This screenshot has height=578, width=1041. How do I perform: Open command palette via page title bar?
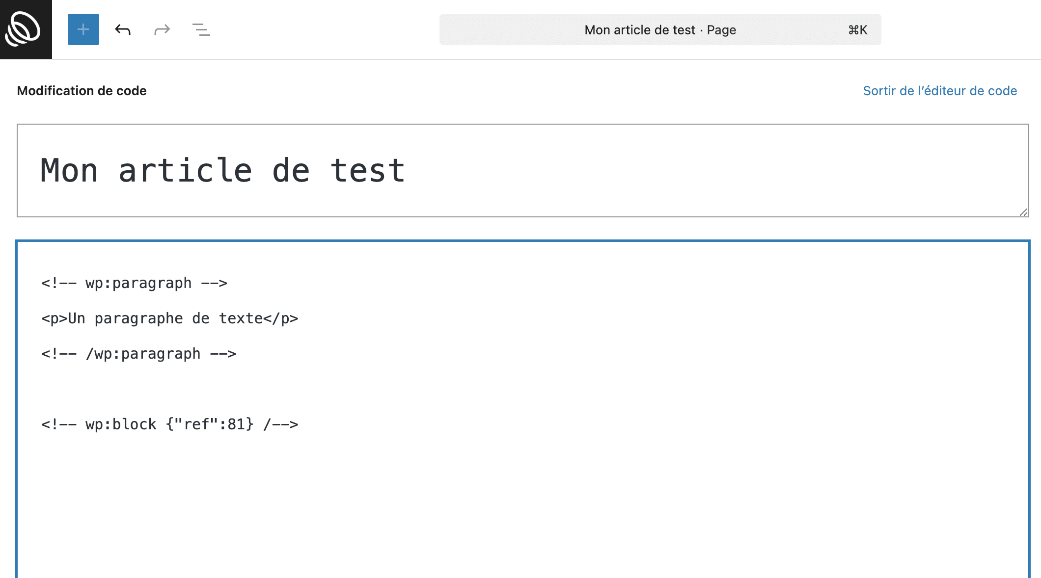point(660,29)
